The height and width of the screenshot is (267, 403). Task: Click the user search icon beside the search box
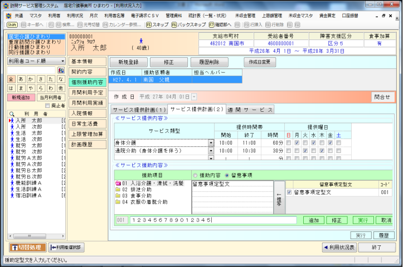click(61, 70)
